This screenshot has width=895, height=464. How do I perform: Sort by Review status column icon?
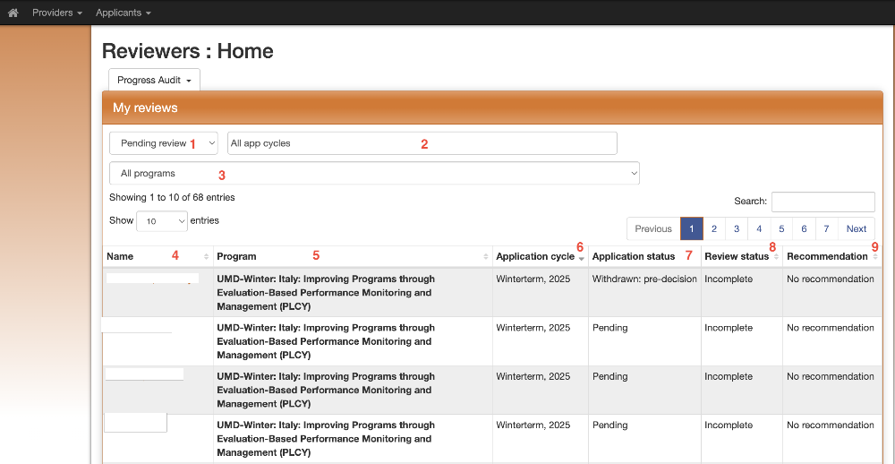(x=776, y=257)
